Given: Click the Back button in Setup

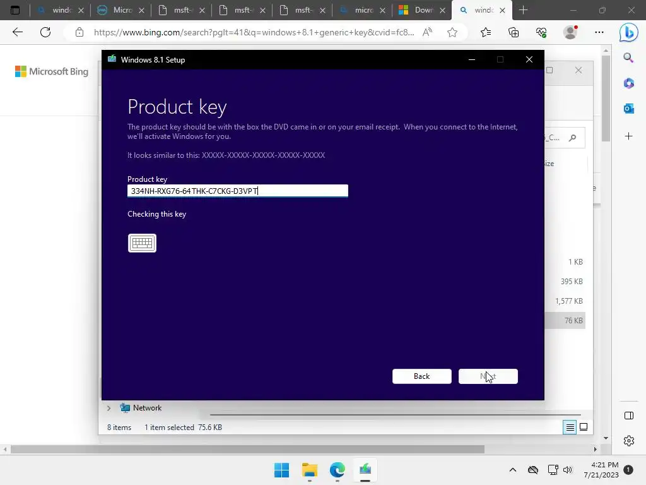Looking at the screenshot, I should 422,376.
